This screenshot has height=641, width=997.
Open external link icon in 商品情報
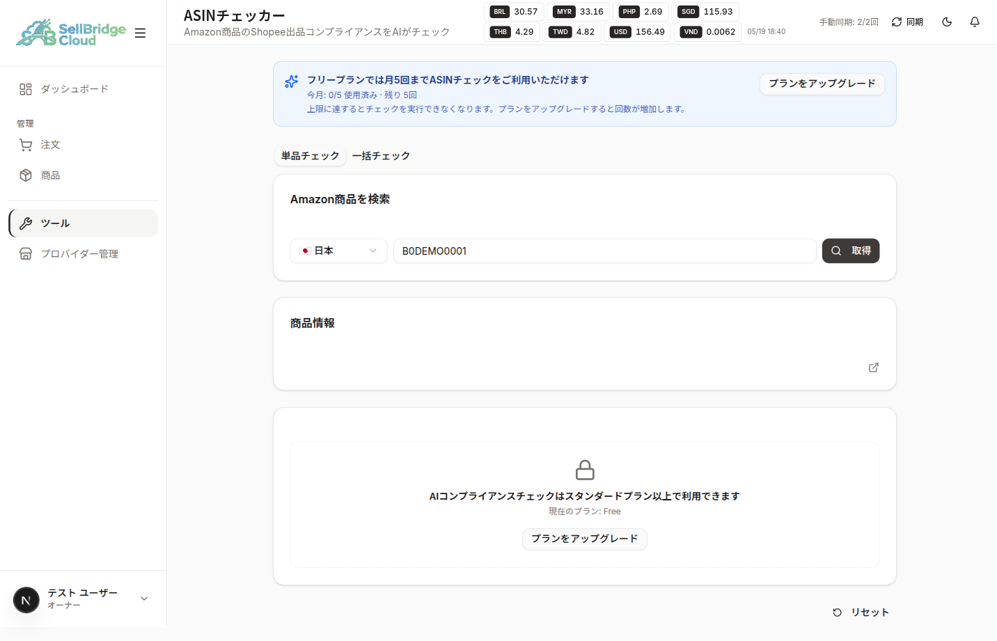coord(874,367)
